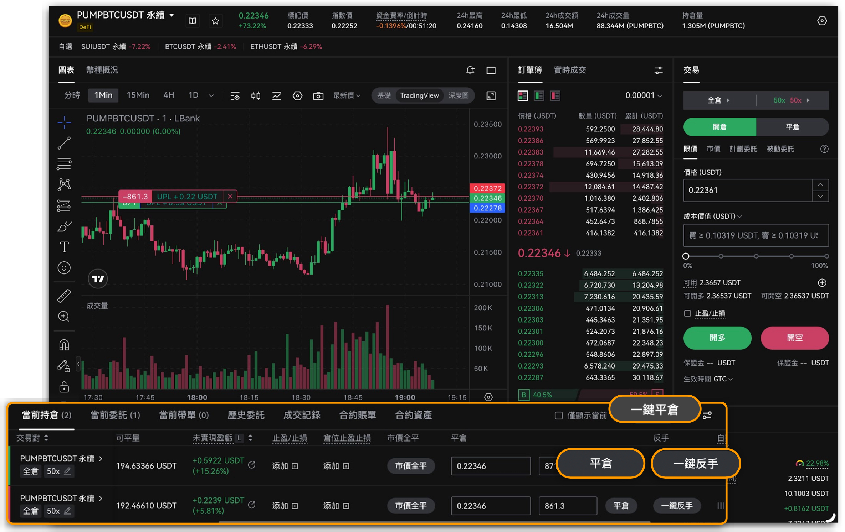
Task: Enable the 止盈/止損 checkbox
Action: coord(687,313)
